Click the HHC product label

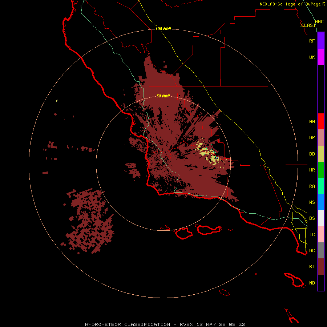pos(319,22)
